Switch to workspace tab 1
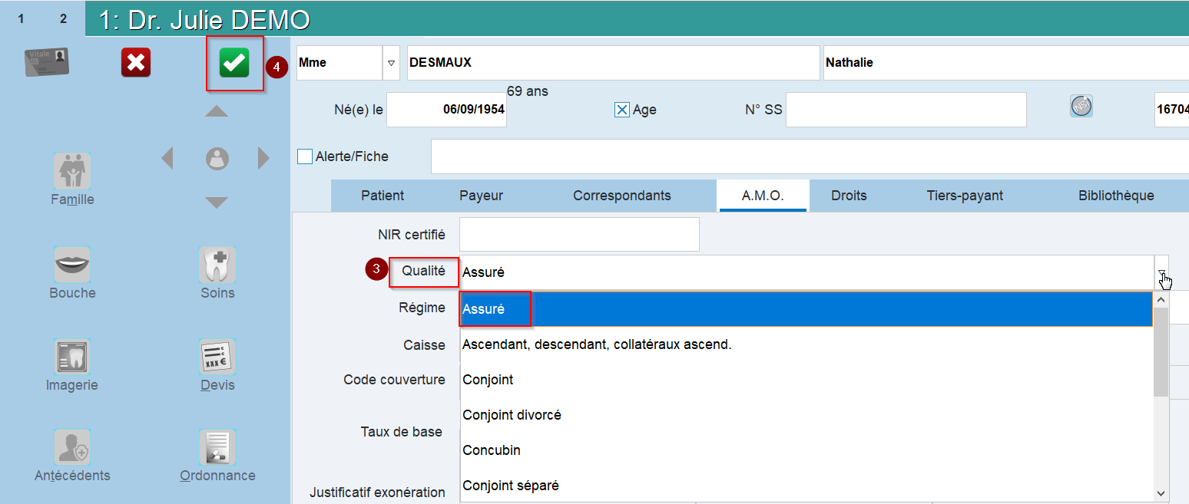1189x504 pixels. [21, 18]
